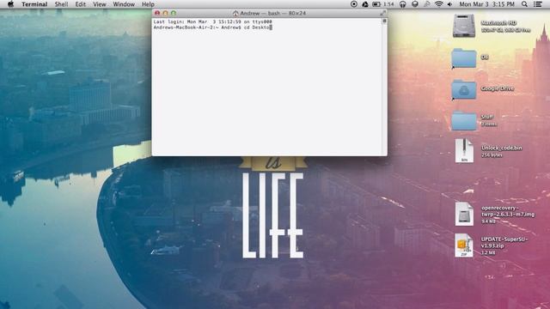
Task: Open the Window menu
Action: (x=124, y=4)
